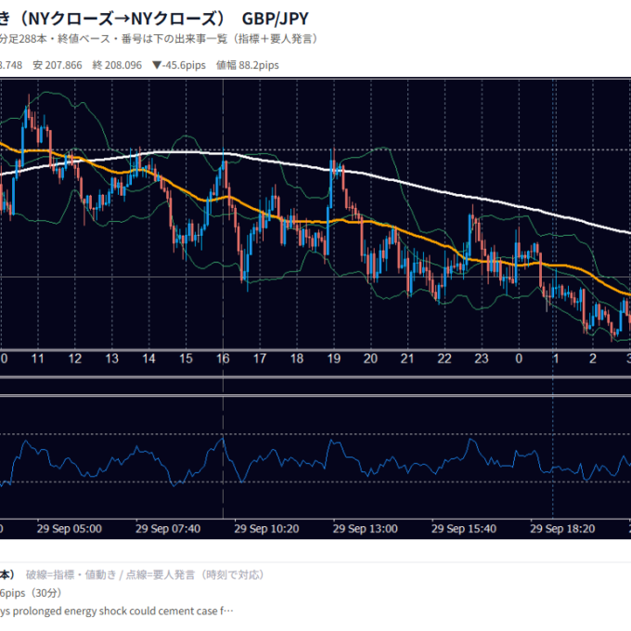Click the 29 Sep 07:40 time label
The width and height of the screenshot is (631, 631).
point(168,528)
